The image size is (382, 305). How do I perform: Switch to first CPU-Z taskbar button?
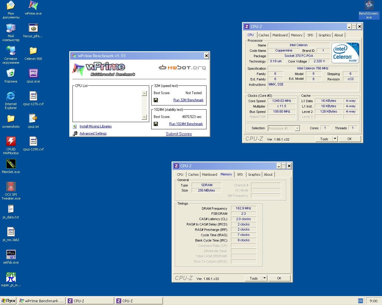pyautogui.click(x=90, y=301)
